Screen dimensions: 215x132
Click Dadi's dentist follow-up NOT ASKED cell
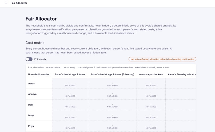point(112,105)
